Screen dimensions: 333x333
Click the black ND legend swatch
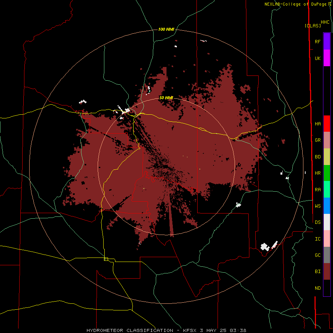click(327, 288)
